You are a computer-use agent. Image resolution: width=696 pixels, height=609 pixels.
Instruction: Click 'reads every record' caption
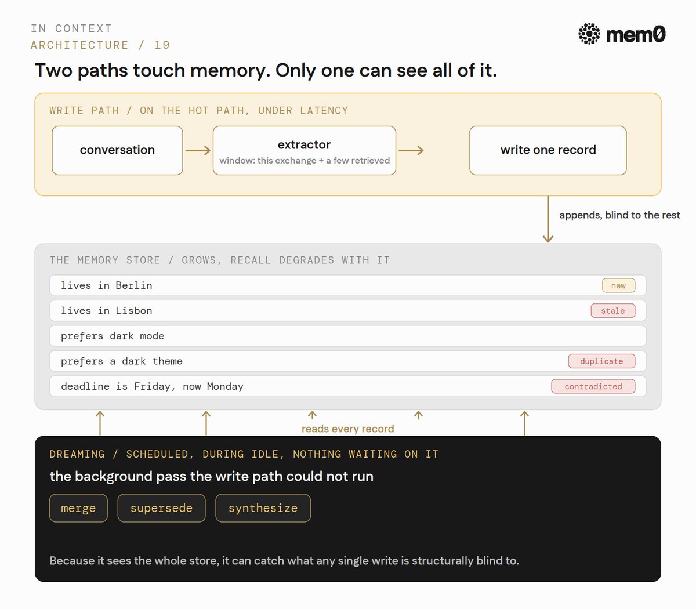pos(347,429)
